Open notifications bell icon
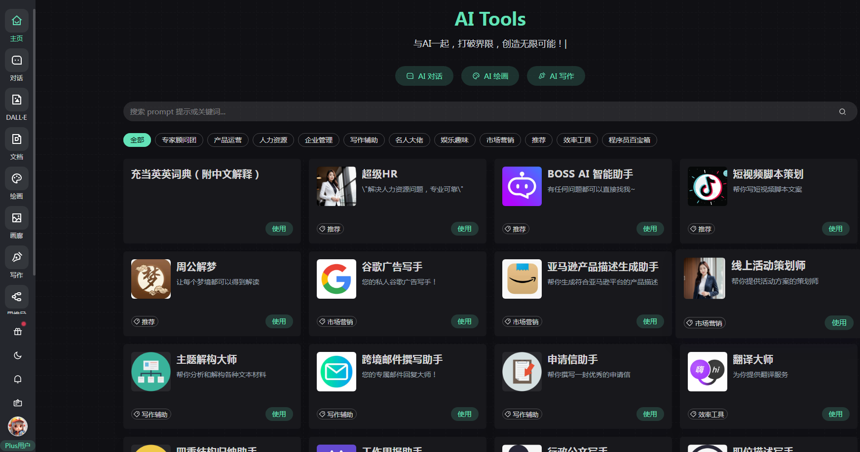The image size is (860, 452). pos(18,379)
